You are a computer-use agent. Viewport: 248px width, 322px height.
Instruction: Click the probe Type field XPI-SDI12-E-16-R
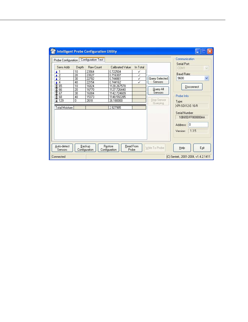pyautogui.click(x=192, y=106)
